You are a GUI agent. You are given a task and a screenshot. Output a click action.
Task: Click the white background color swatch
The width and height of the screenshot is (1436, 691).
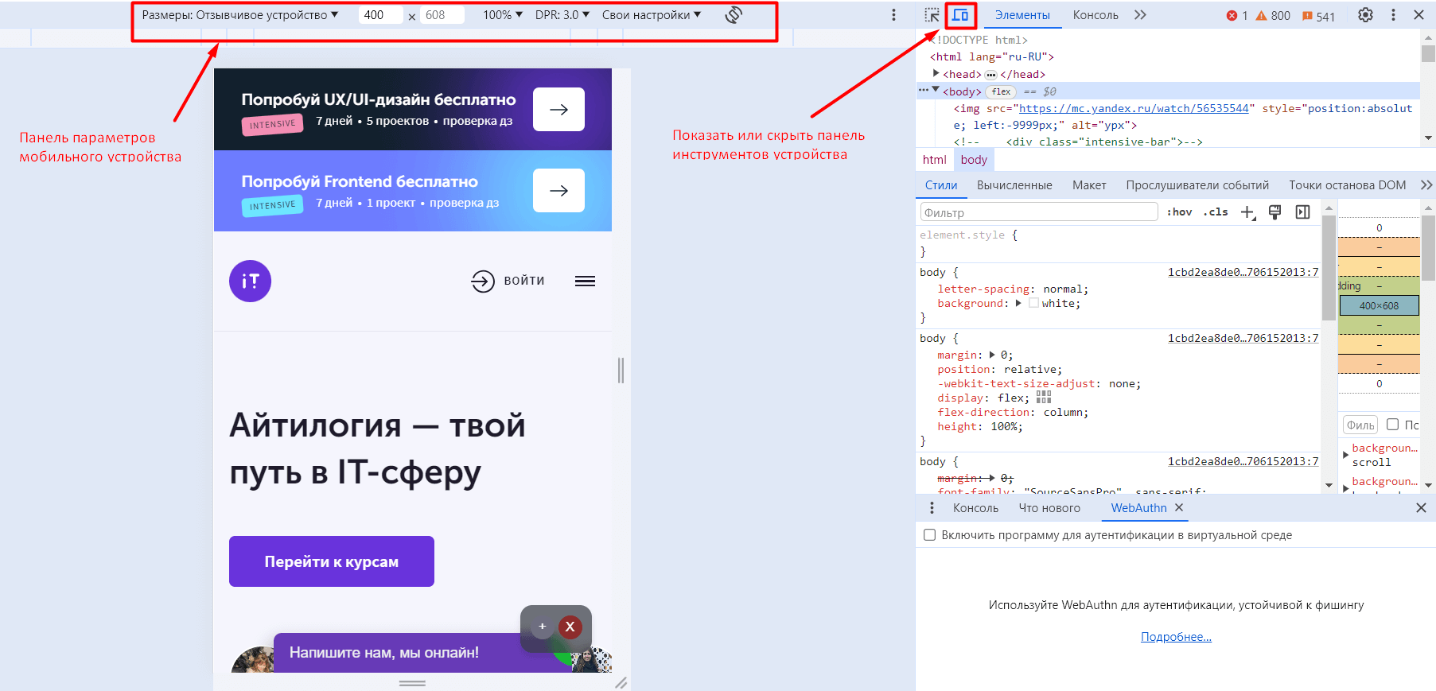point(1033,303)
